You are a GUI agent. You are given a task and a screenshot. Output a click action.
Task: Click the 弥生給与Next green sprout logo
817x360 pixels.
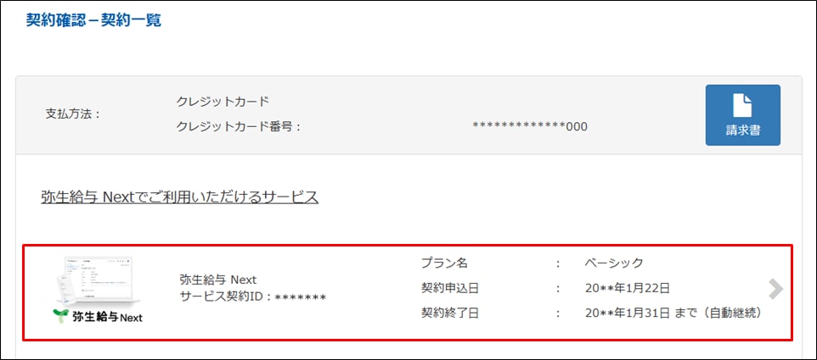pyautogui.click(x=61, y=315)
